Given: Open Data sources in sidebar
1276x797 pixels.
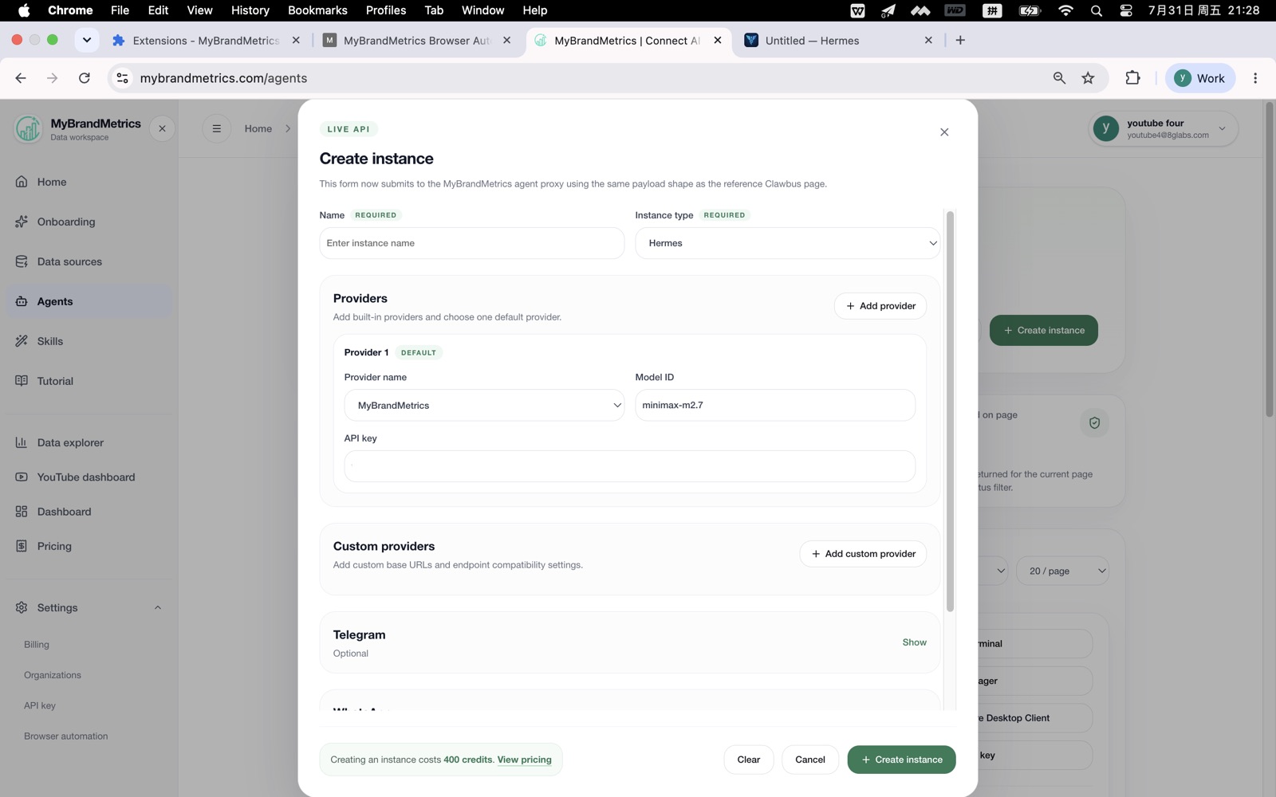Looking at the screenshot, I should tap(89, 261).
